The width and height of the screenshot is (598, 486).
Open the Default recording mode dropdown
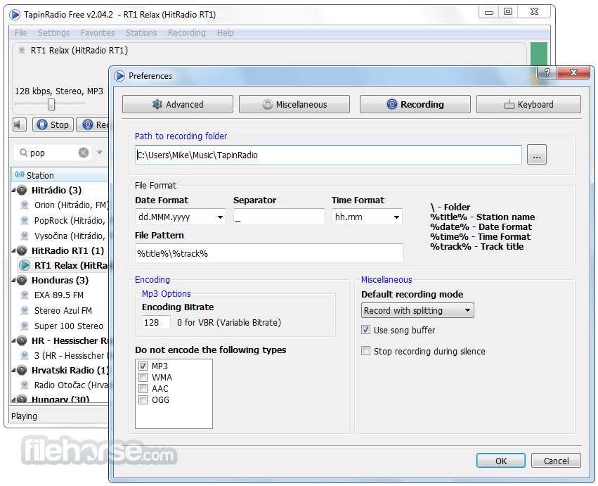[x=417, y=310]
